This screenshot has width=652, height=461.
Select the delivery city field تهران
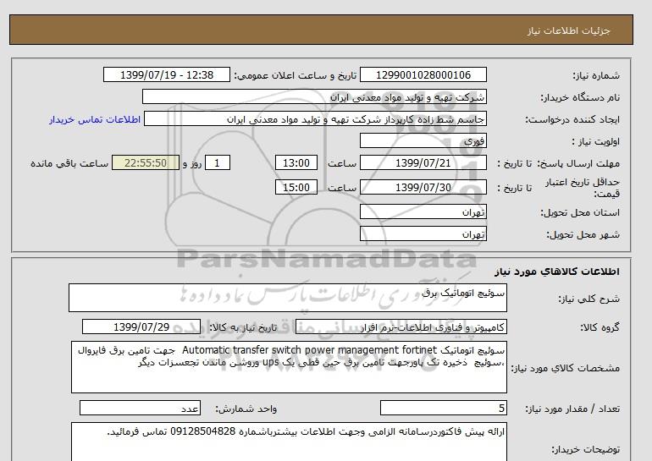tap(423, 233)
